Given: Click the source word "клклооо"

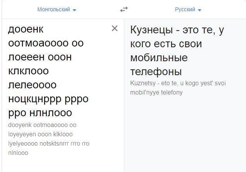Looking at the screenshot, I should click(x=28, y=71).
